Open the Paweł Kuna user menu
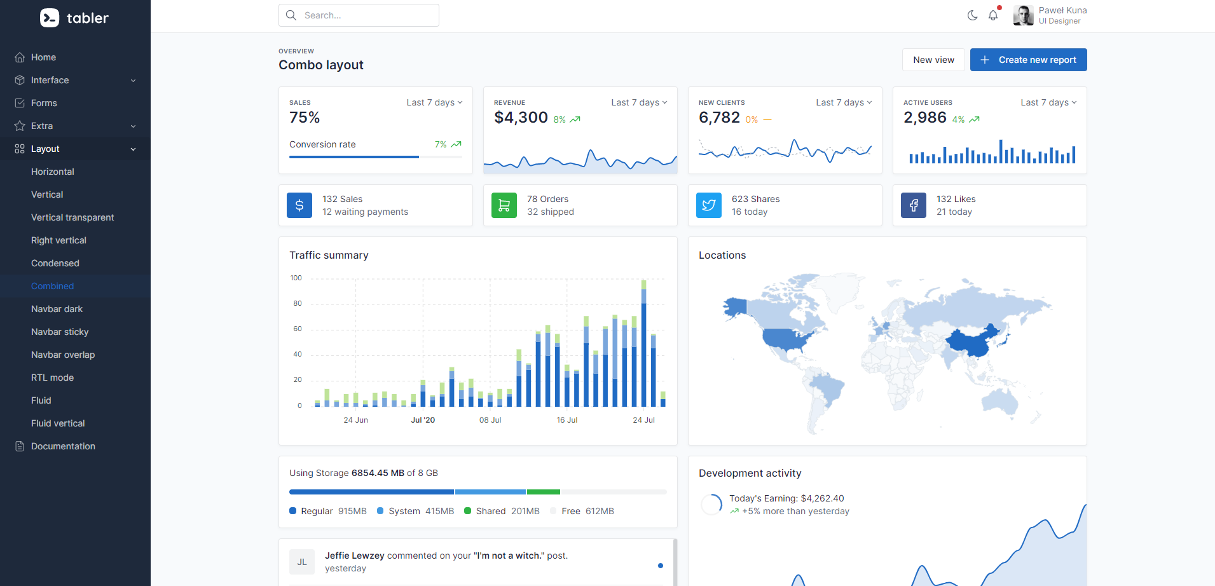This screenshot has height=586, width=1215. [1050, 15]
